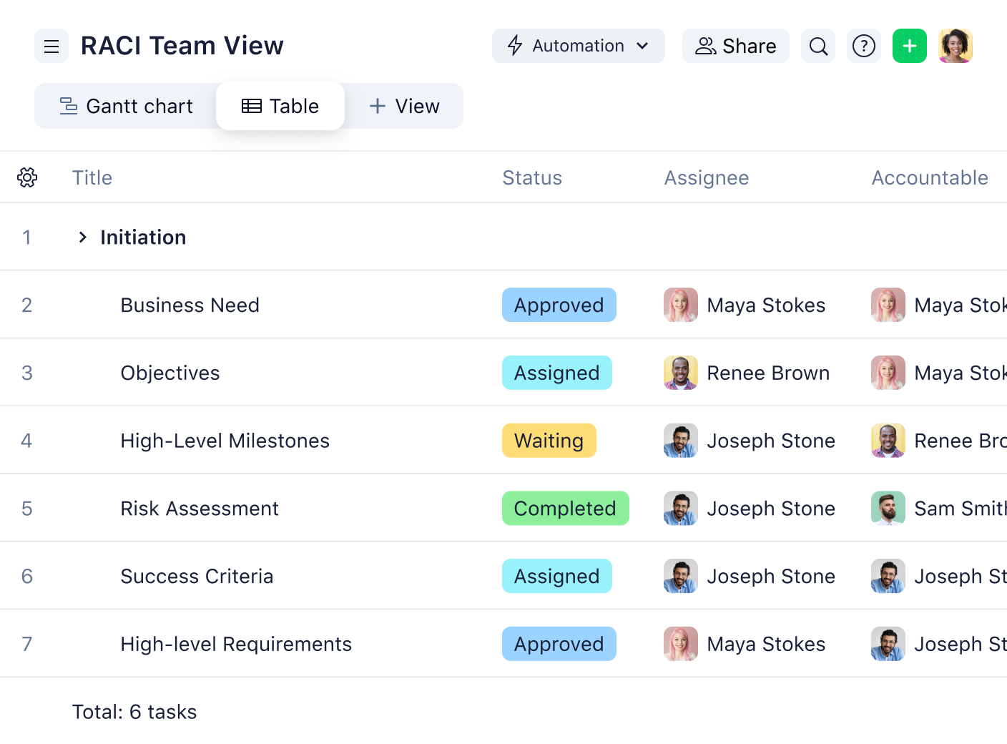Click Maya Stokes avatar on Business Need row
1007x744 pixels.
point(680,305)
